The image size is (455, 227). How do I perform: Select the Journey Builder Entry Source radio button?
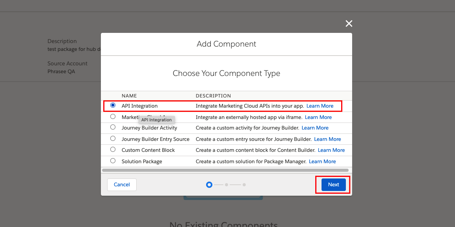[x=113, y=139]
